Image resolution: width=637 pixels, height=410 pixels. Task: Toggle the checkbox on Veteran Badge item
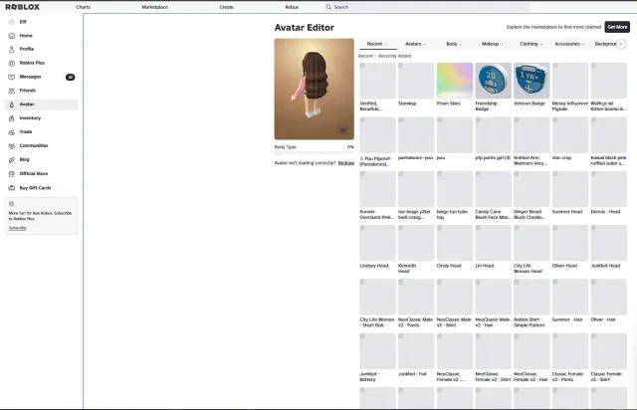[x=517, y=66]
